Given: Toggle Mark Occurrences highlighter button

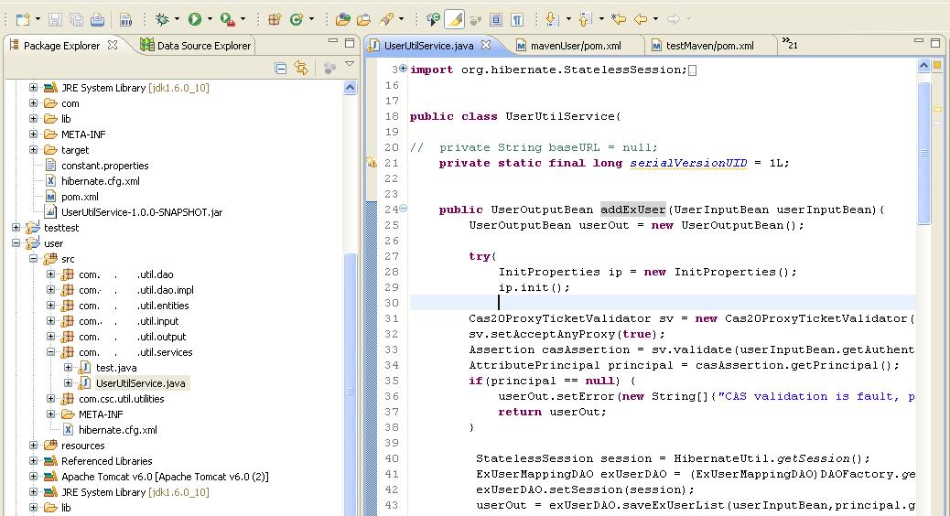Looking at the screenshot, I should point(454,19).
